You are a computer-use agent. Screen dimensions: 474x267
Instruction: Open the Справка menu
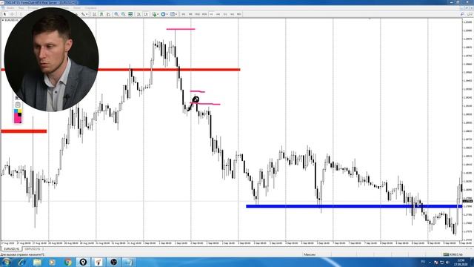click(x=90, y=8)
